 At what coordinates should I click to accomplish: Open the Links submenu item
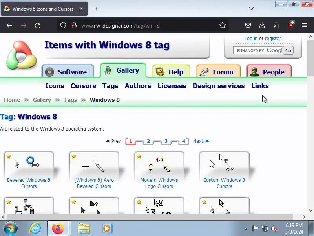[x=260, y=86]
